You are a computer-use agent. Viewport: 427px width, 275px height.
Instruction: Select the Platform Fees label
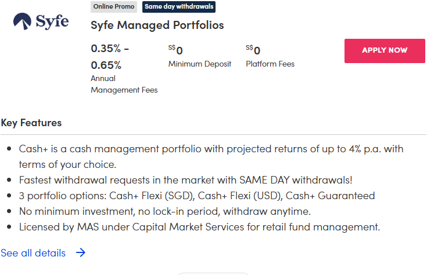[270, 64]
